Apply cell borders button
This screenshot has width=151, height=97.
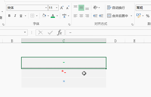pos(32,16)
